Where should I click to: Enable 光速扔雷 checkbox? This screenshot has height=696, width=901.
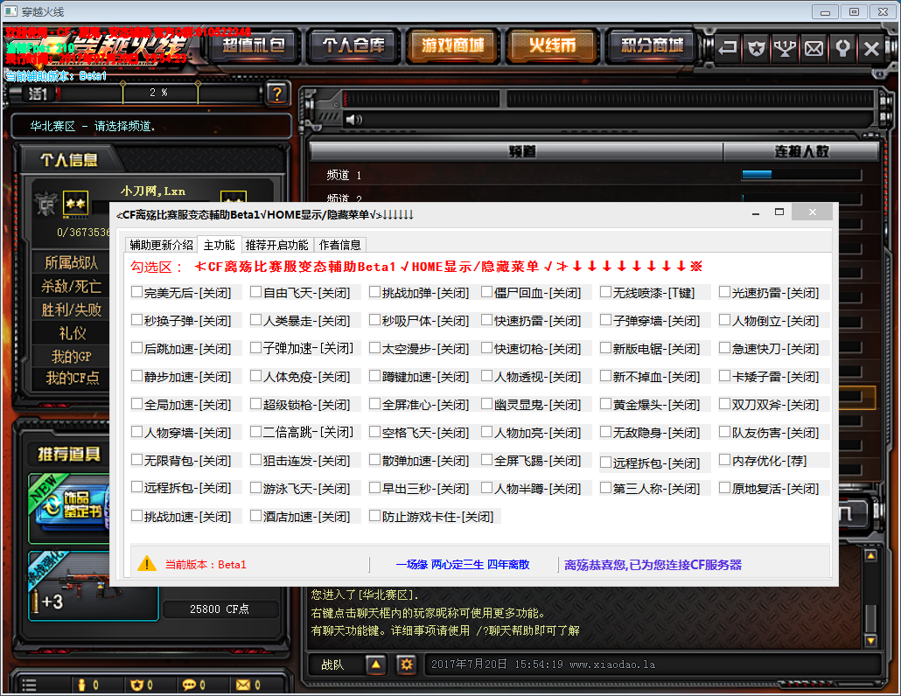point(724,292)
